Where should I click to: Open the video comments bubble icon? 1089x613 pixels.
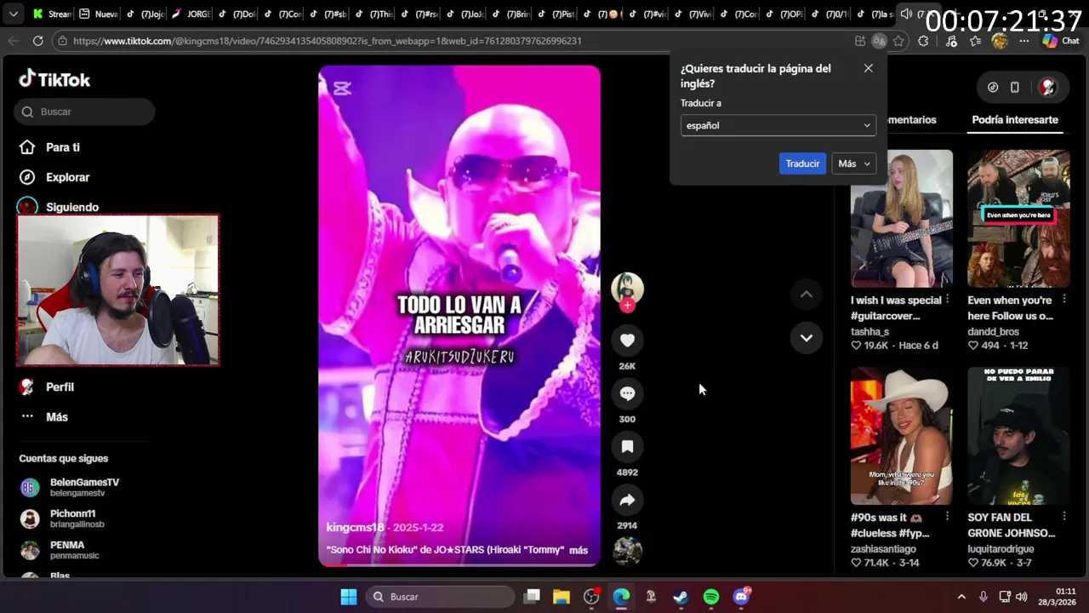(627, 393)
